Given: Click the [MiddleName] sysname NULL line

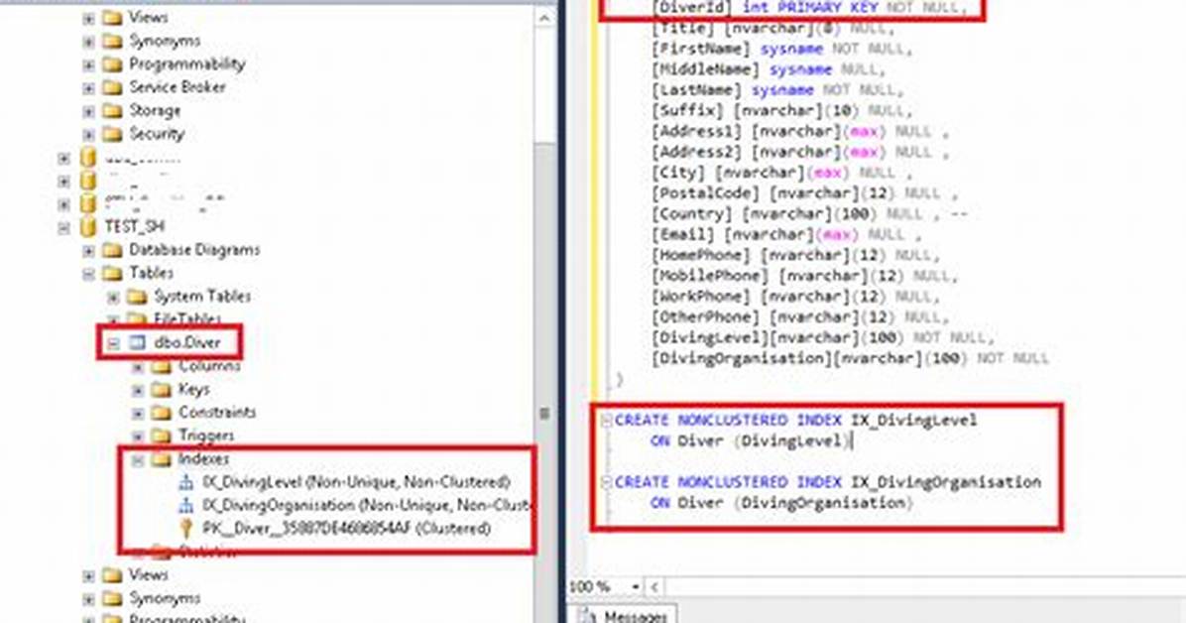Looking at the screenshot, I should [768, 69].
